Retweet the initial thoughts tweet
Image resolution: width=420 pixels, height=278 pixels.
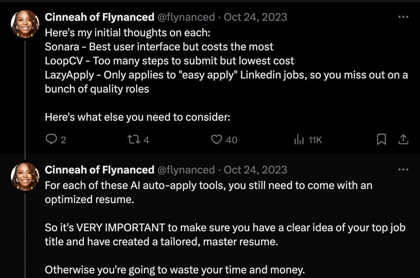click(133, 139)
